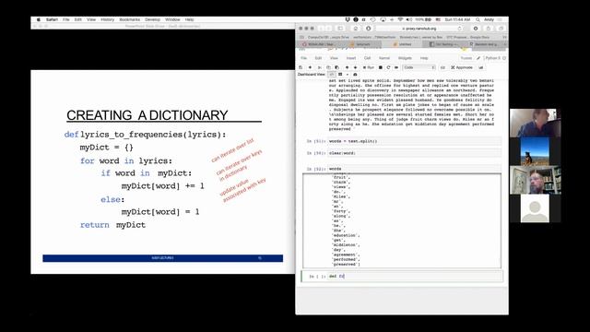
Task: Click cell containing words input
Action: [x=414, y=169]
